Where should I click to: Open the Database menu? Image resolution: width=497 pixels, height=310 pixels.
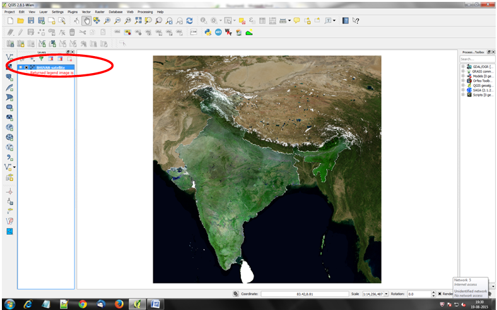tap(115, 12)
